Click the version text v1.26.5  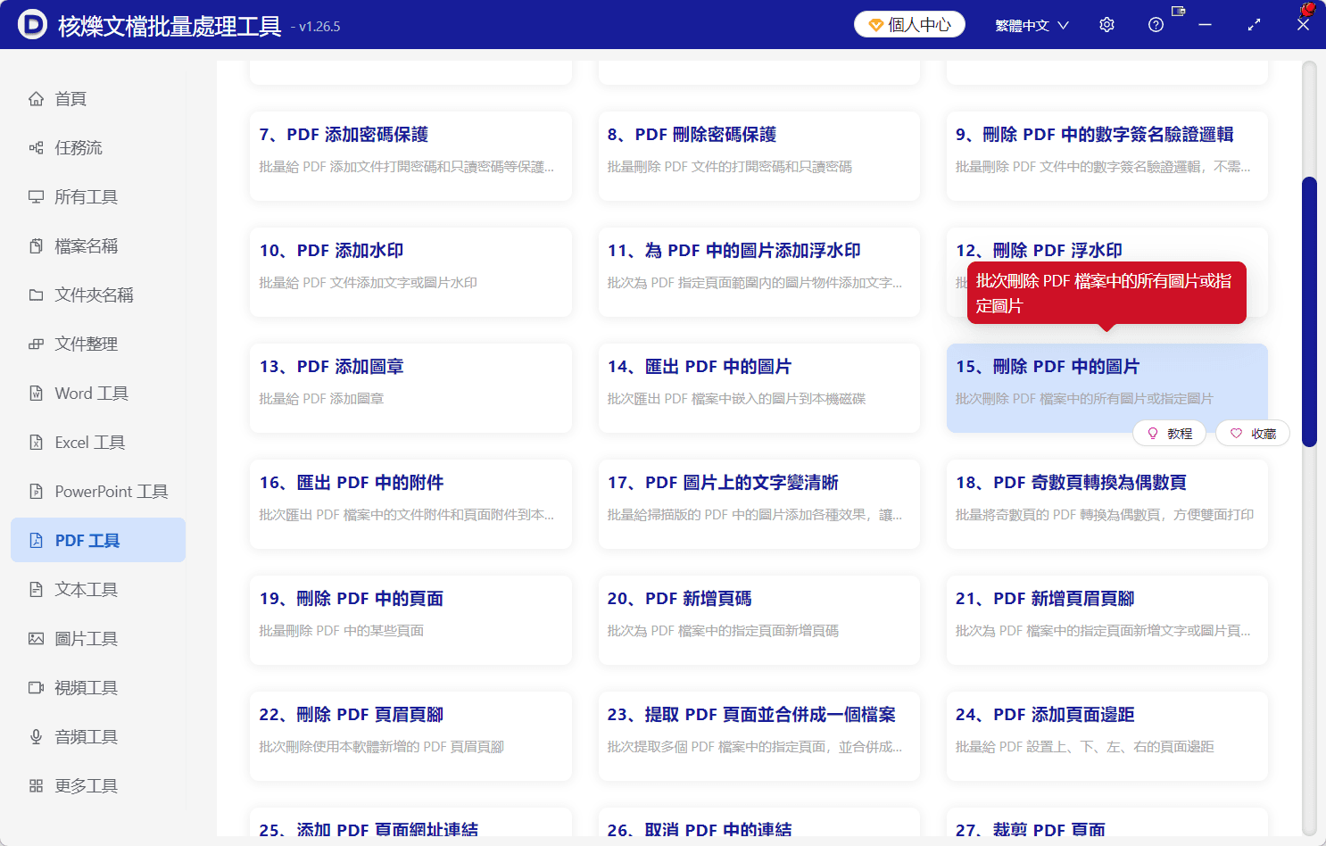(x=315, y=27)
